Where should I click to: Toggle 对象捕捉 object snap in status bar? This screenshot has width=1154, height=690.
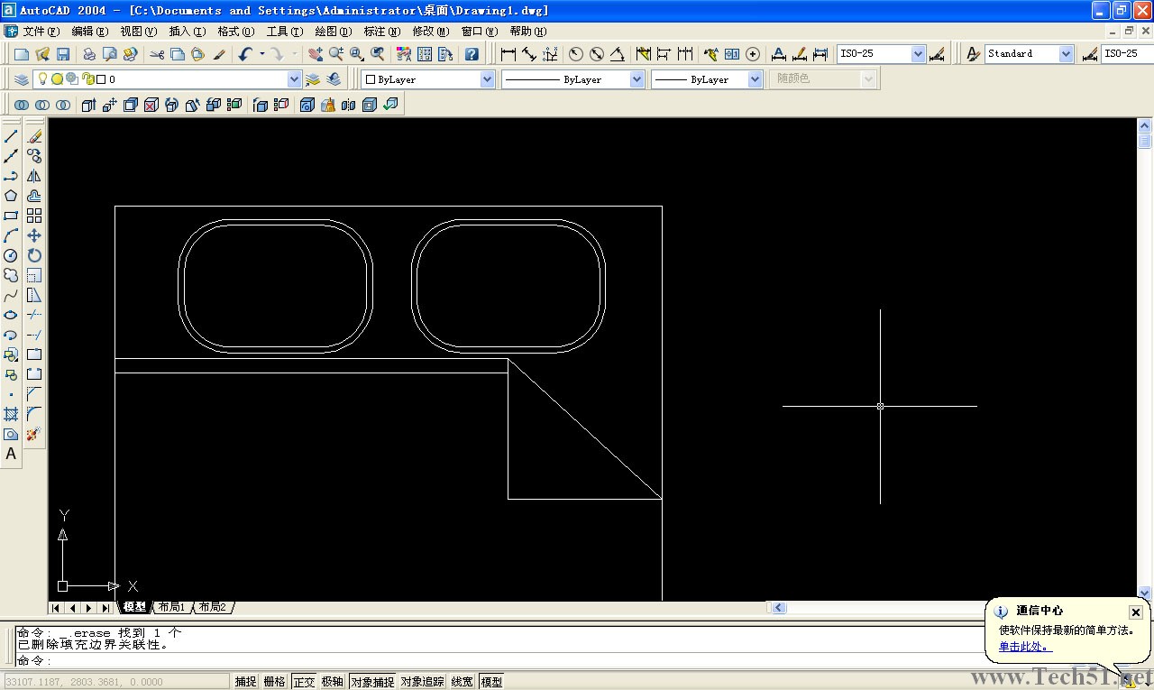(372, 682)
